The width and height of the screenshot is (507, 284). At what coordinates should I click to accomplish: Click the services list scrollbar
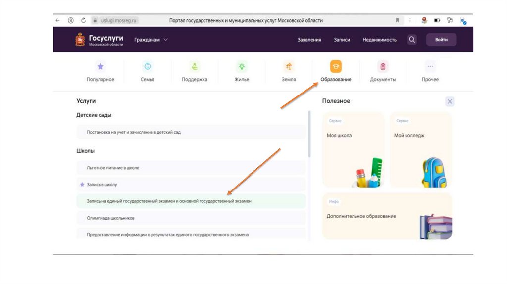click(309, 134)
